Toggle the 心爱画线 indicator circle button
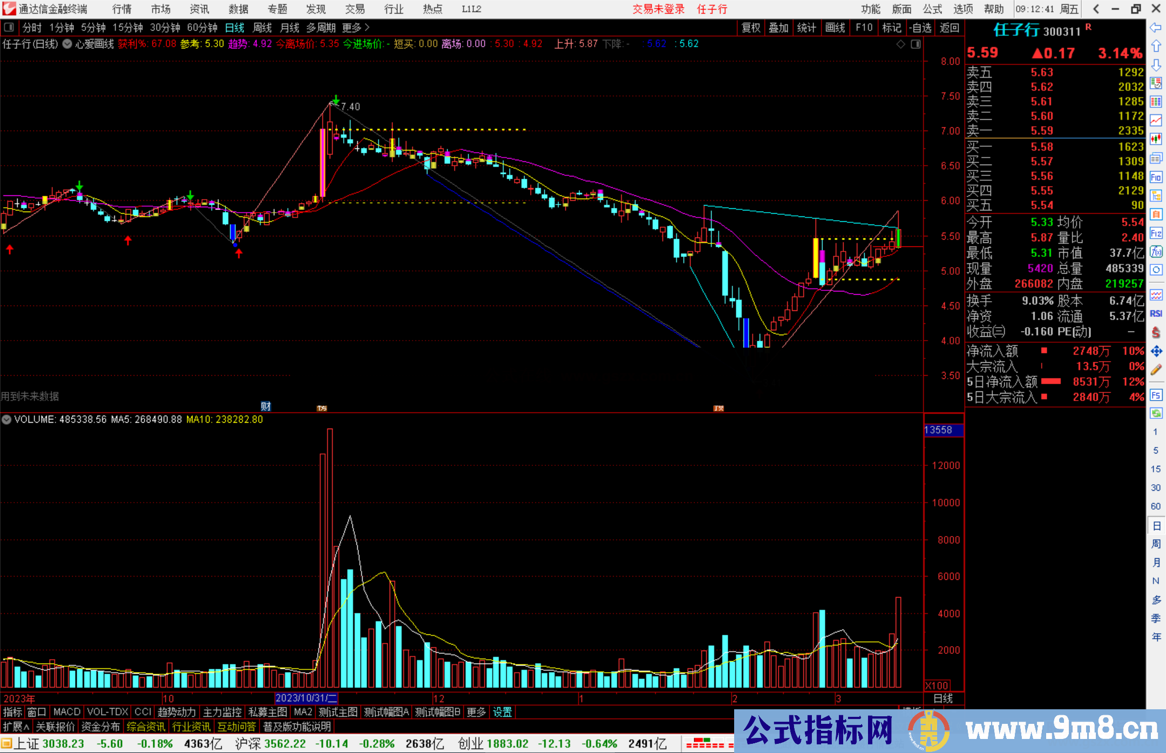This screenshot has height=753, width=1166. (x=67, y=44)
